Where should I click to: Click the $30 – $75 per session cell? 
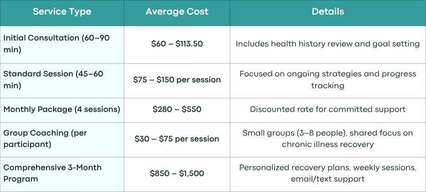[x=177, y=140]
